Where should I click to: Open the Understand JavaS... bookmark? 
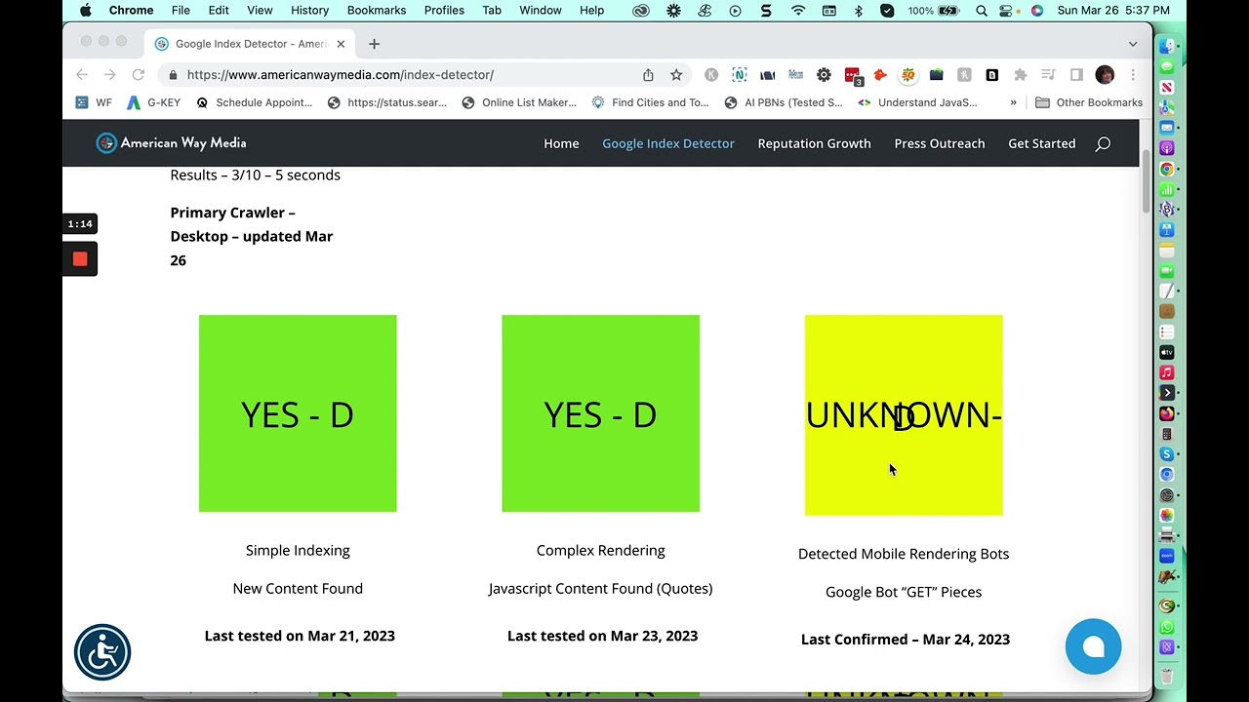pyautogui.click(x=917, y=102)
